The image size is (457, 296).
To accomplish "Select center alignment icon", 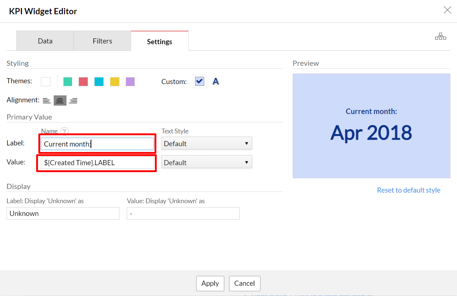I will [x=60, y=100].
